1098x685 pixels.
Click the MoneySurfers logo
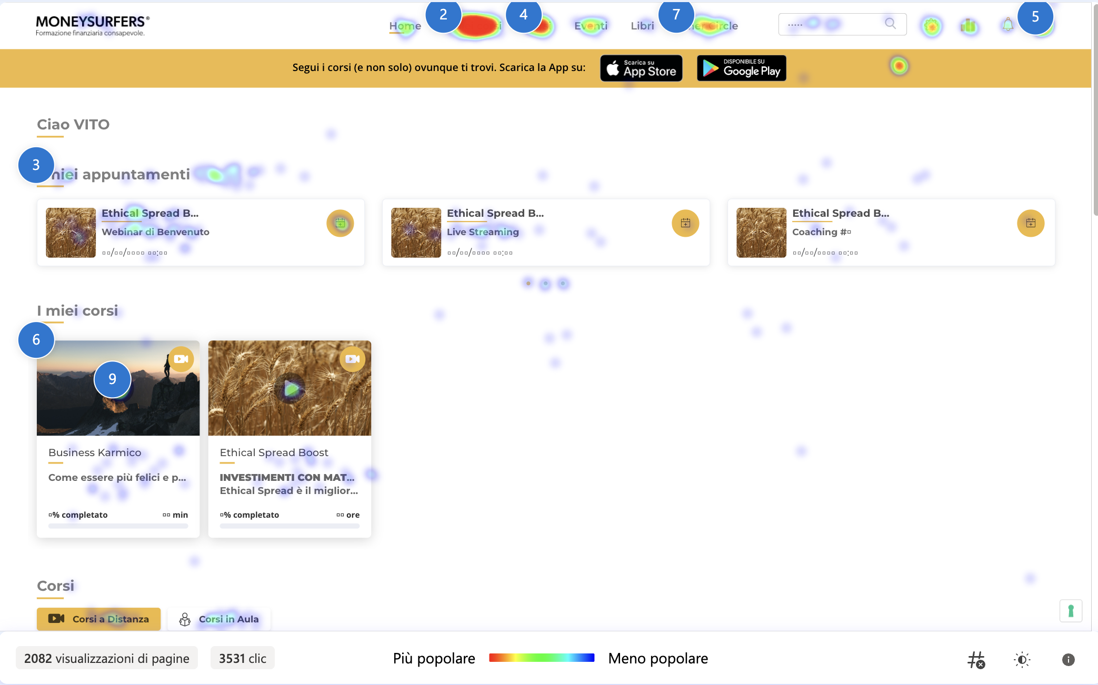93,25
